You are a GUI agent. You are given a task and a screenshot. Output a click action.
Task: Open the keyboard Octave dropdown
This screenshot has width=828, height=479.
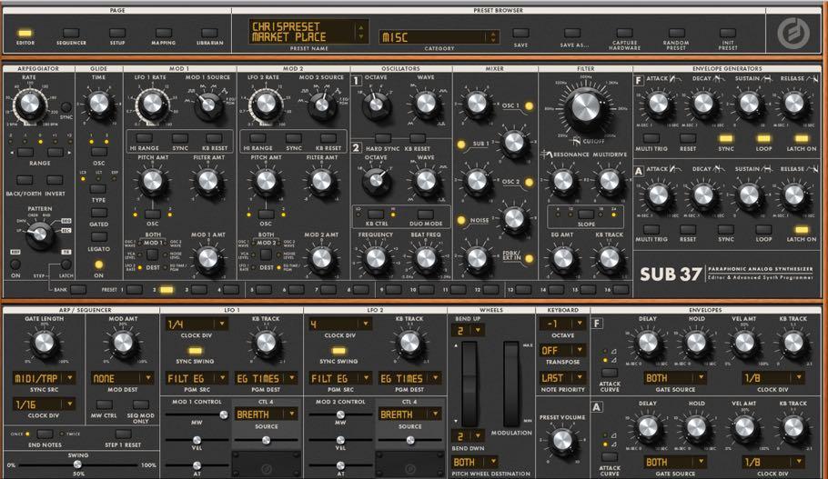tap(562, 324)
